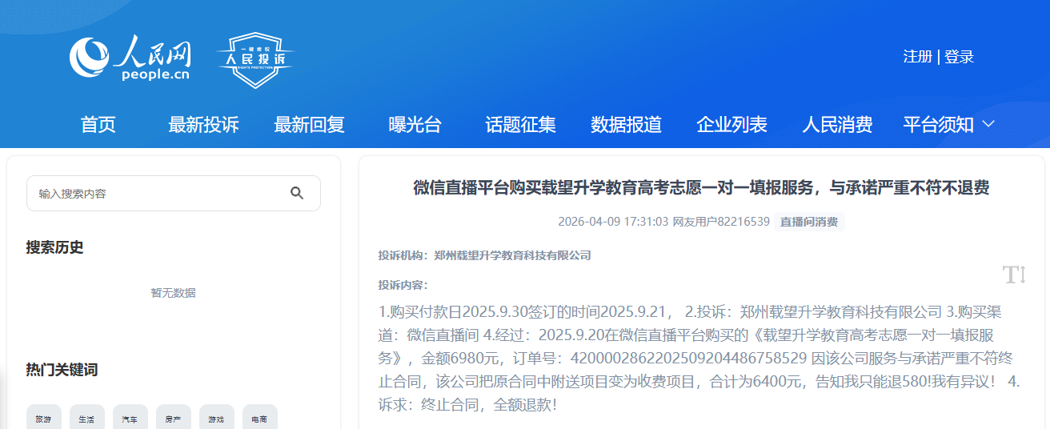
Task: Open 最新回复 in navigation
Action: coord(309,124)
